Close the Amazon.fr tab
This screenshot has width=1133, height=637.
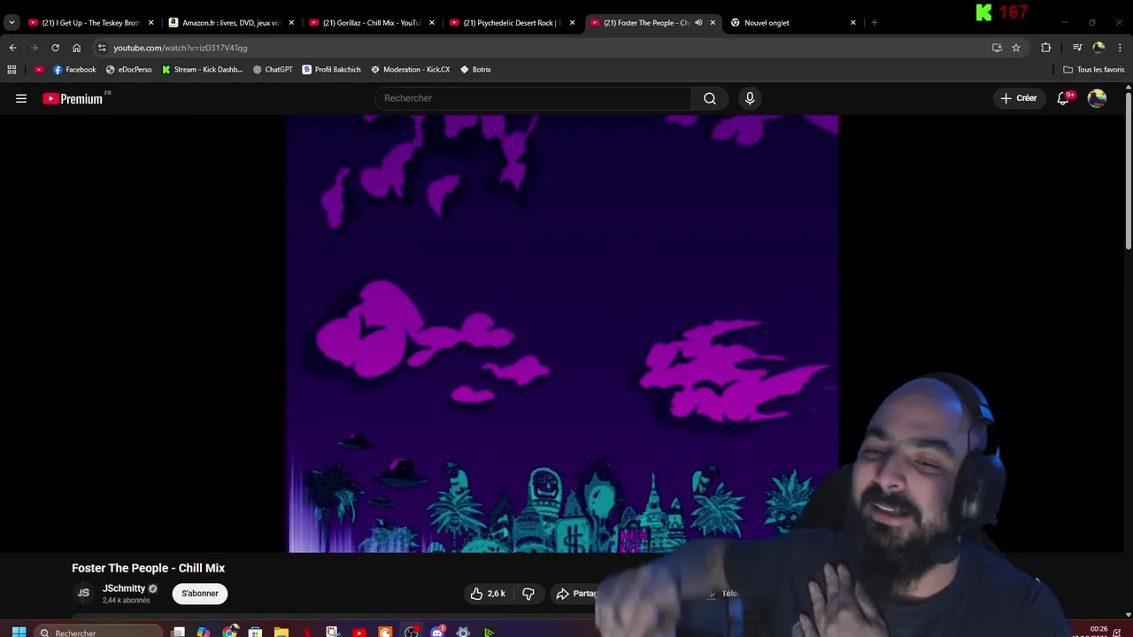pos(291,23)
